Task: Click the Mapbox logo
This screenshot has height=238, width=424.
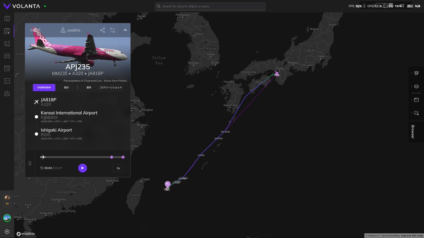Action: click(x=25, y=233)
